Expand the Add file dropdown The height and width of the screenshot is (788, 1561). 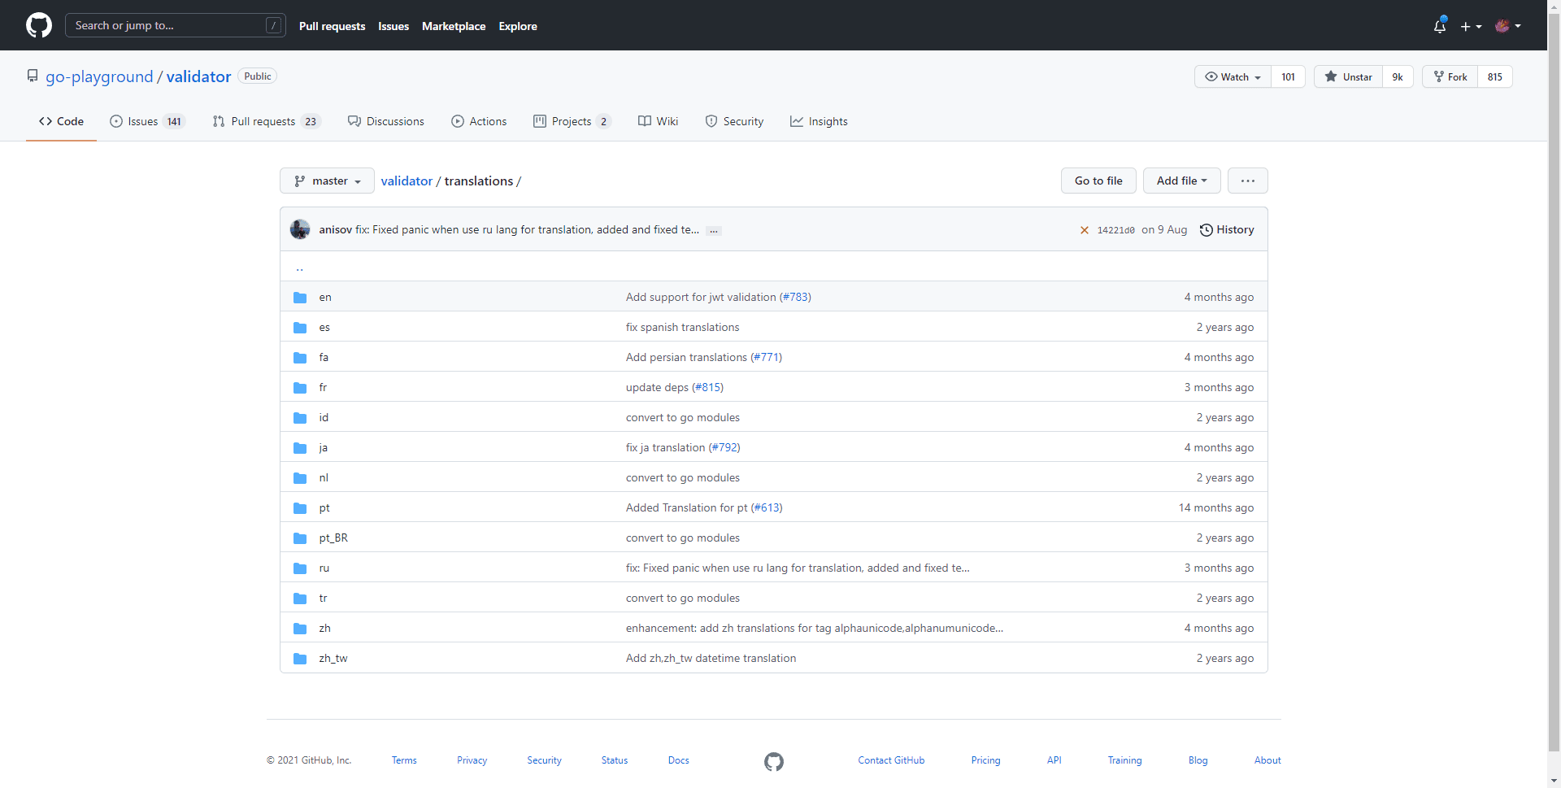[x=1181, y=181]
